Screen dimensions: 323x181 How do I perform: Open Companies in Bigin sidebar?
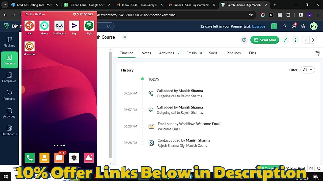(9, 77)
